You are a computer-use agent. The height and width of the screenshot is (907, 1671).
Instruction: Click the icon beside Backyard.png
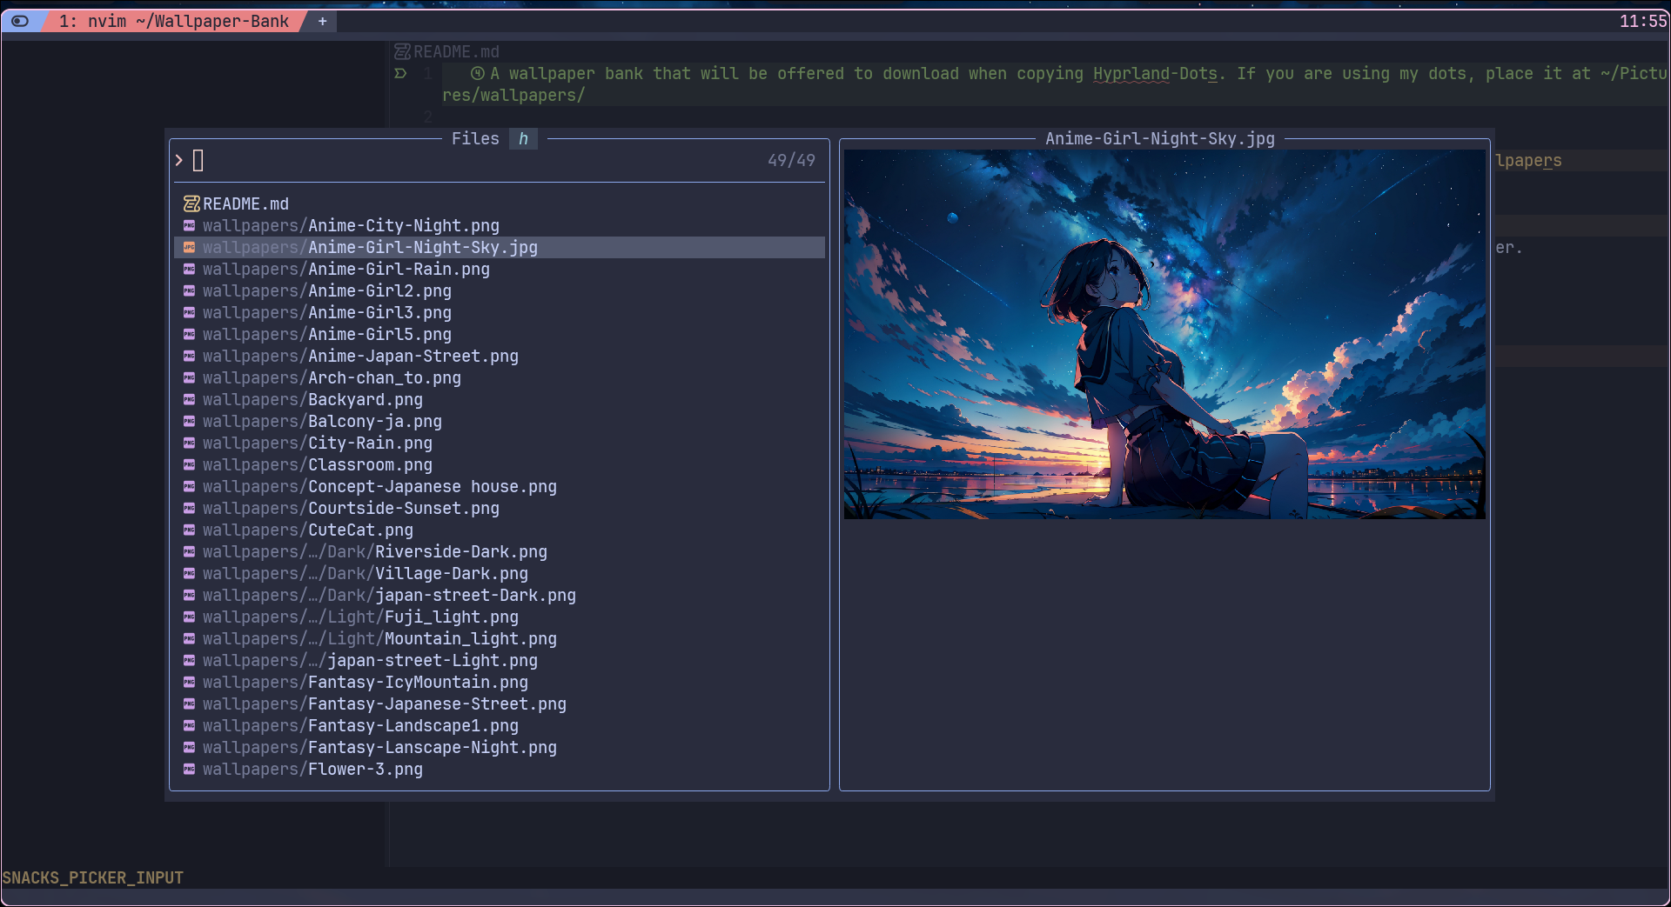pyautogui.click(x=189, y=399)
